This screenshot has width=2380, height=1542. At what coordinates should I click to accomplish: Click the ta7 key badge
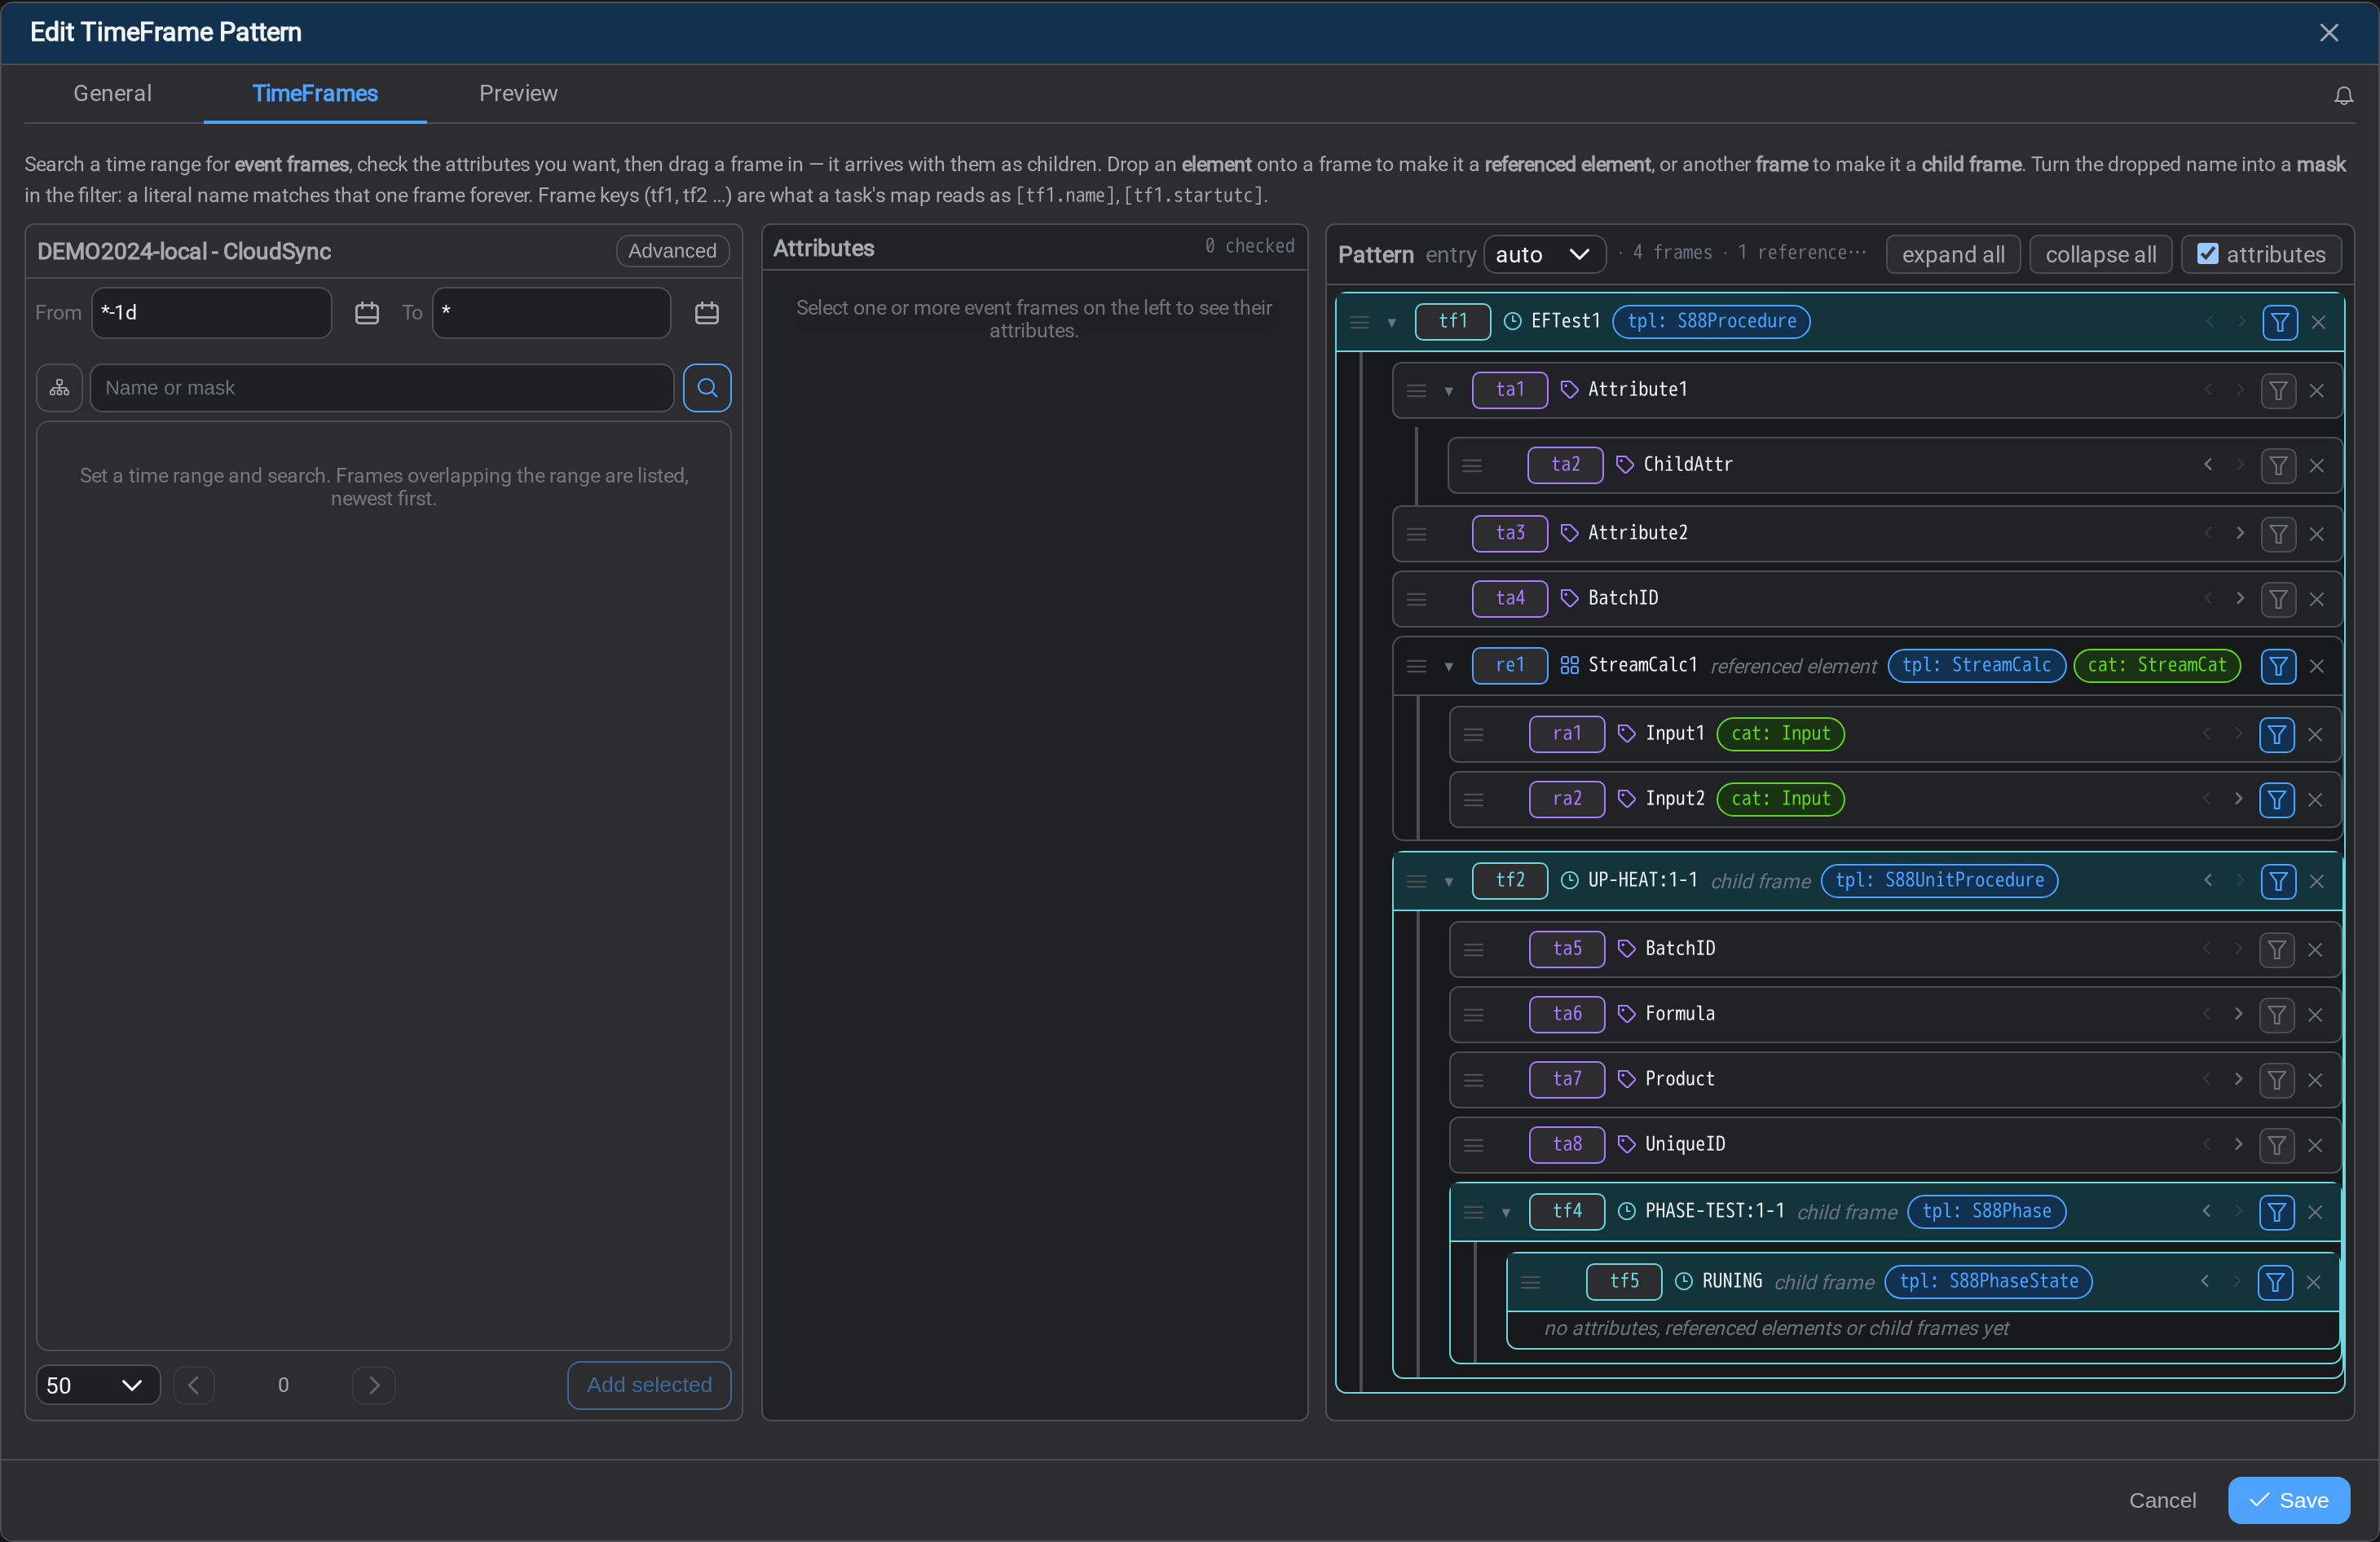(x=1567, y=1080)
